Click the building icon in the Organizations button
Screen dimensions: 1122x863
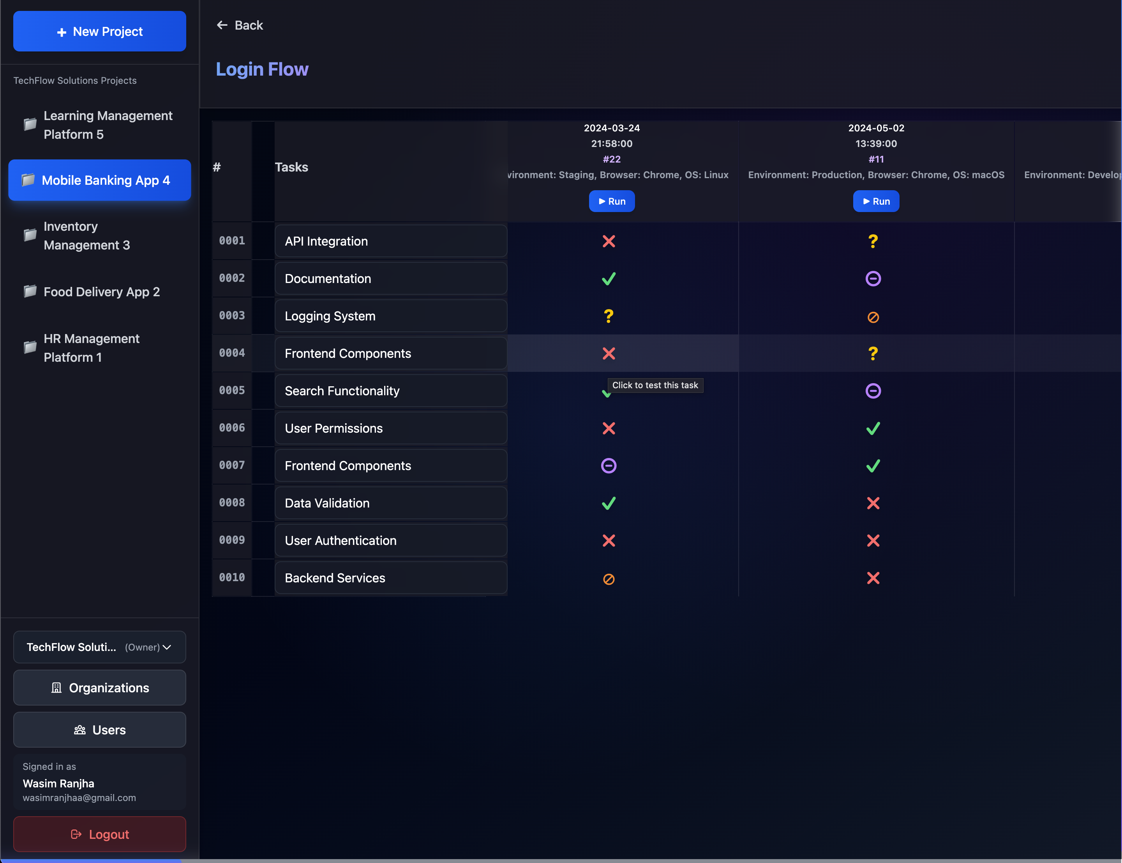coord(56,687)
